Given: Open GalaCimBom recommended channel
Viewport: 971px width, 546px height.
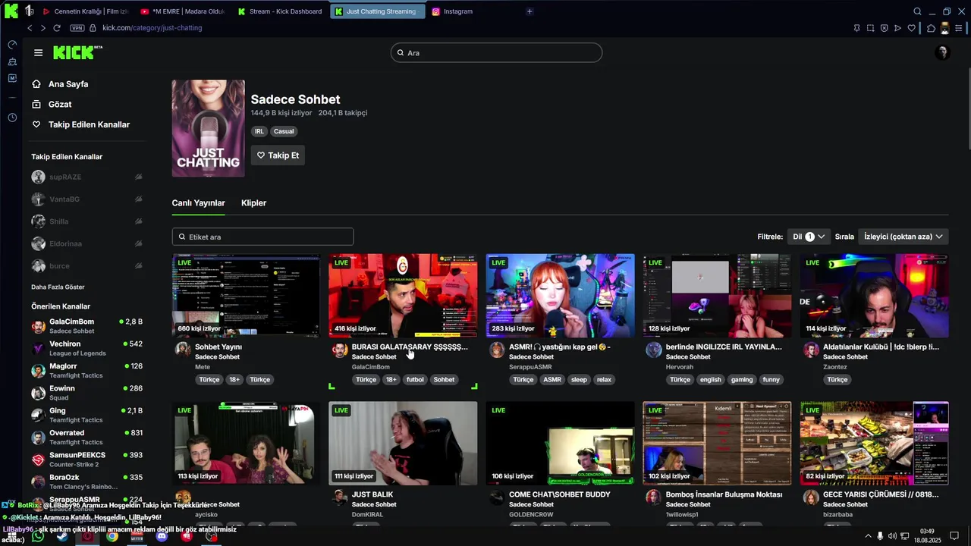Looking at the screenshot, I should (x=86, y=326).
